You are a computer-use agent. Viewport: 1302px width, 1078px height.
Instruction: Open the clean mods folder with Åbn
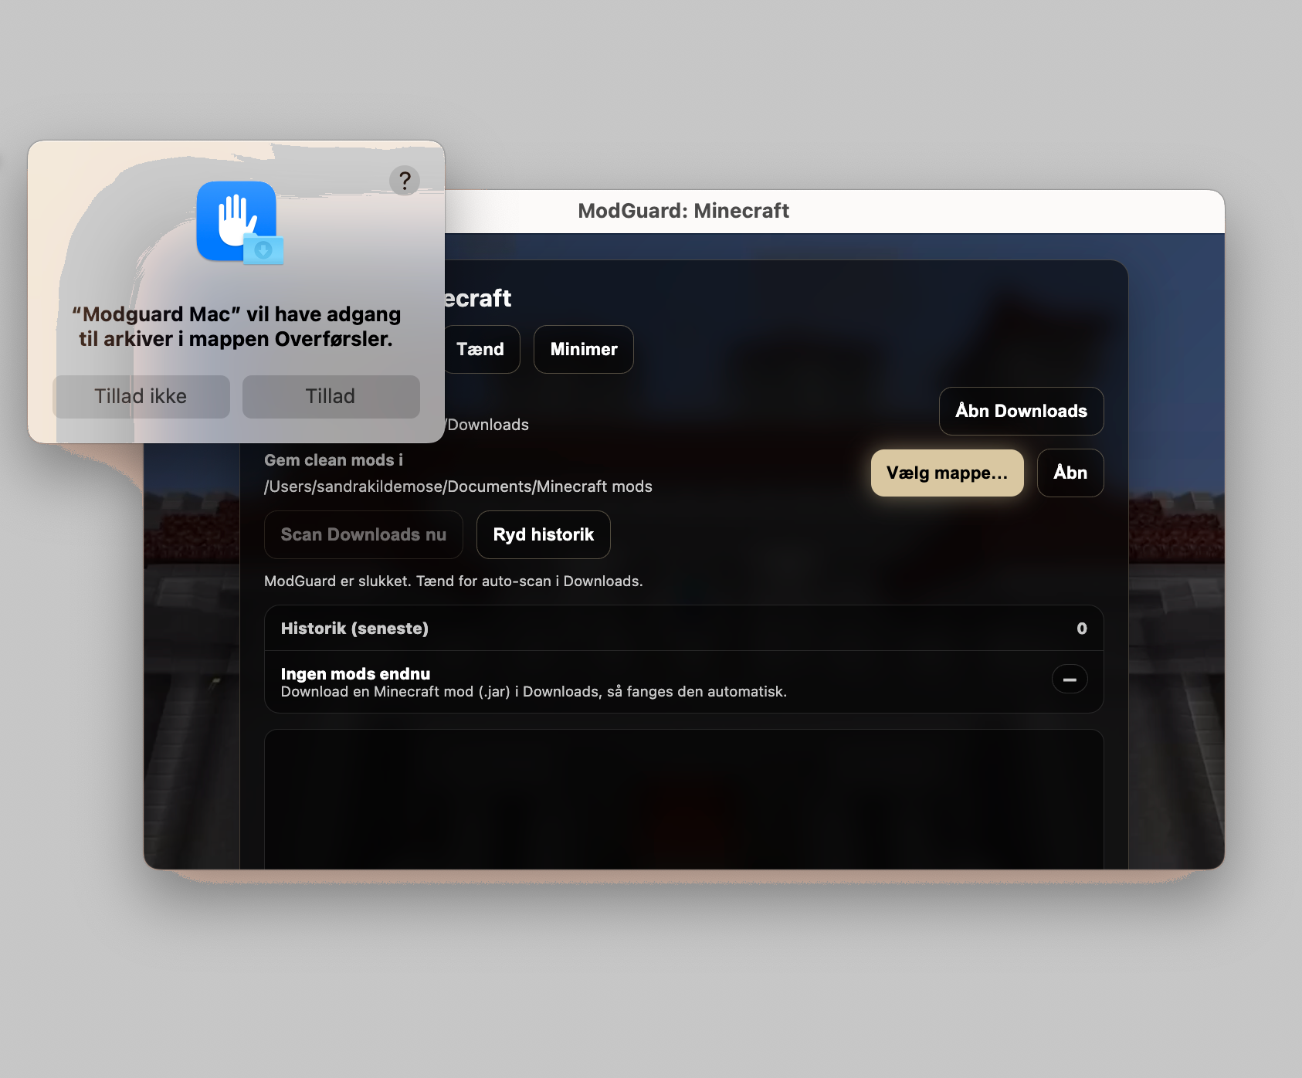click(1070, 473)
